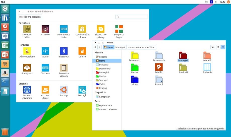This screenshot has height=137, width=231.
Task: Open Stampanti printer settings
Action: [x=27, y=68]
